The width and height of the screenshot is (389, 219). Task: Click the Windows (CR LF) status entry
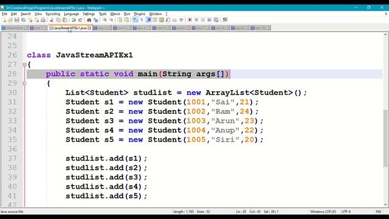pyautogui.click(x=323, y=212)
